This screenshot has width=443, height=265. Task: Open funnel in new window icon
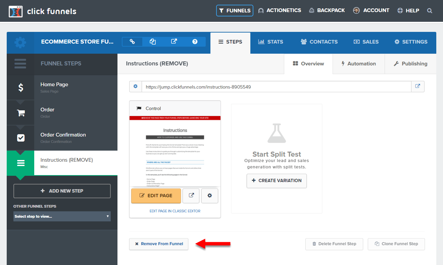[x=174, y=42]
